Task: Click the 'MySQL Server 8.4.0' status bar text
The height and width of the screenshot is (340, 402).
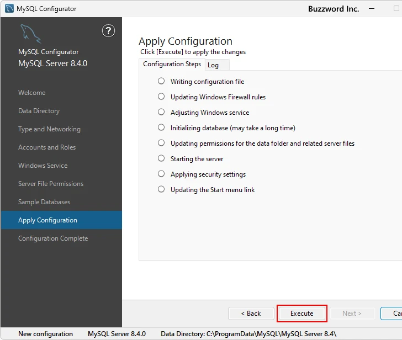Action: (117, 334)
